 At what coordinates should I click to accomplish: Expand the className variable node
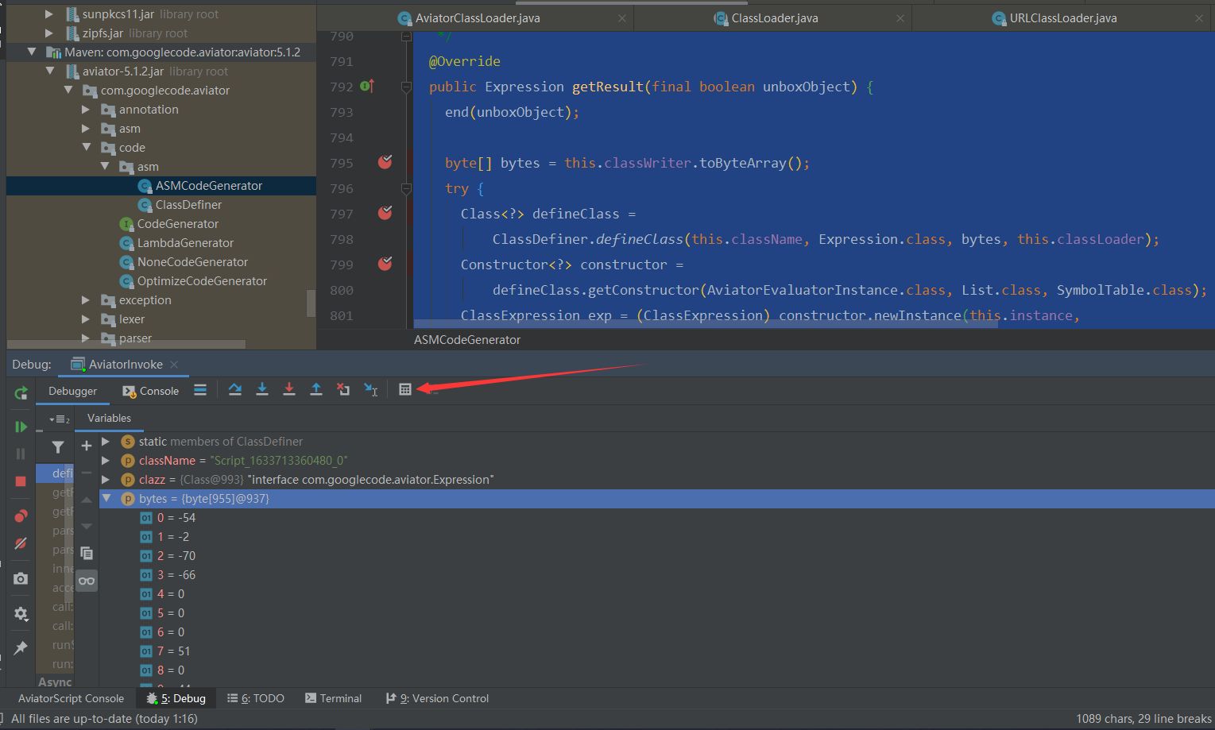(x=106, y=460)
